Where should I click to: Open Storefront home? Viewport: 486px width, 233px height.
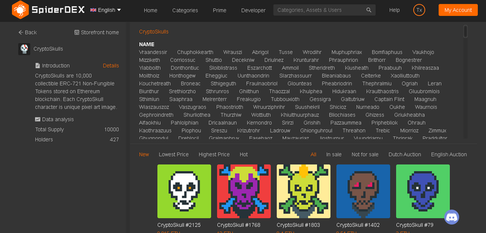click(x=97, y=32)
